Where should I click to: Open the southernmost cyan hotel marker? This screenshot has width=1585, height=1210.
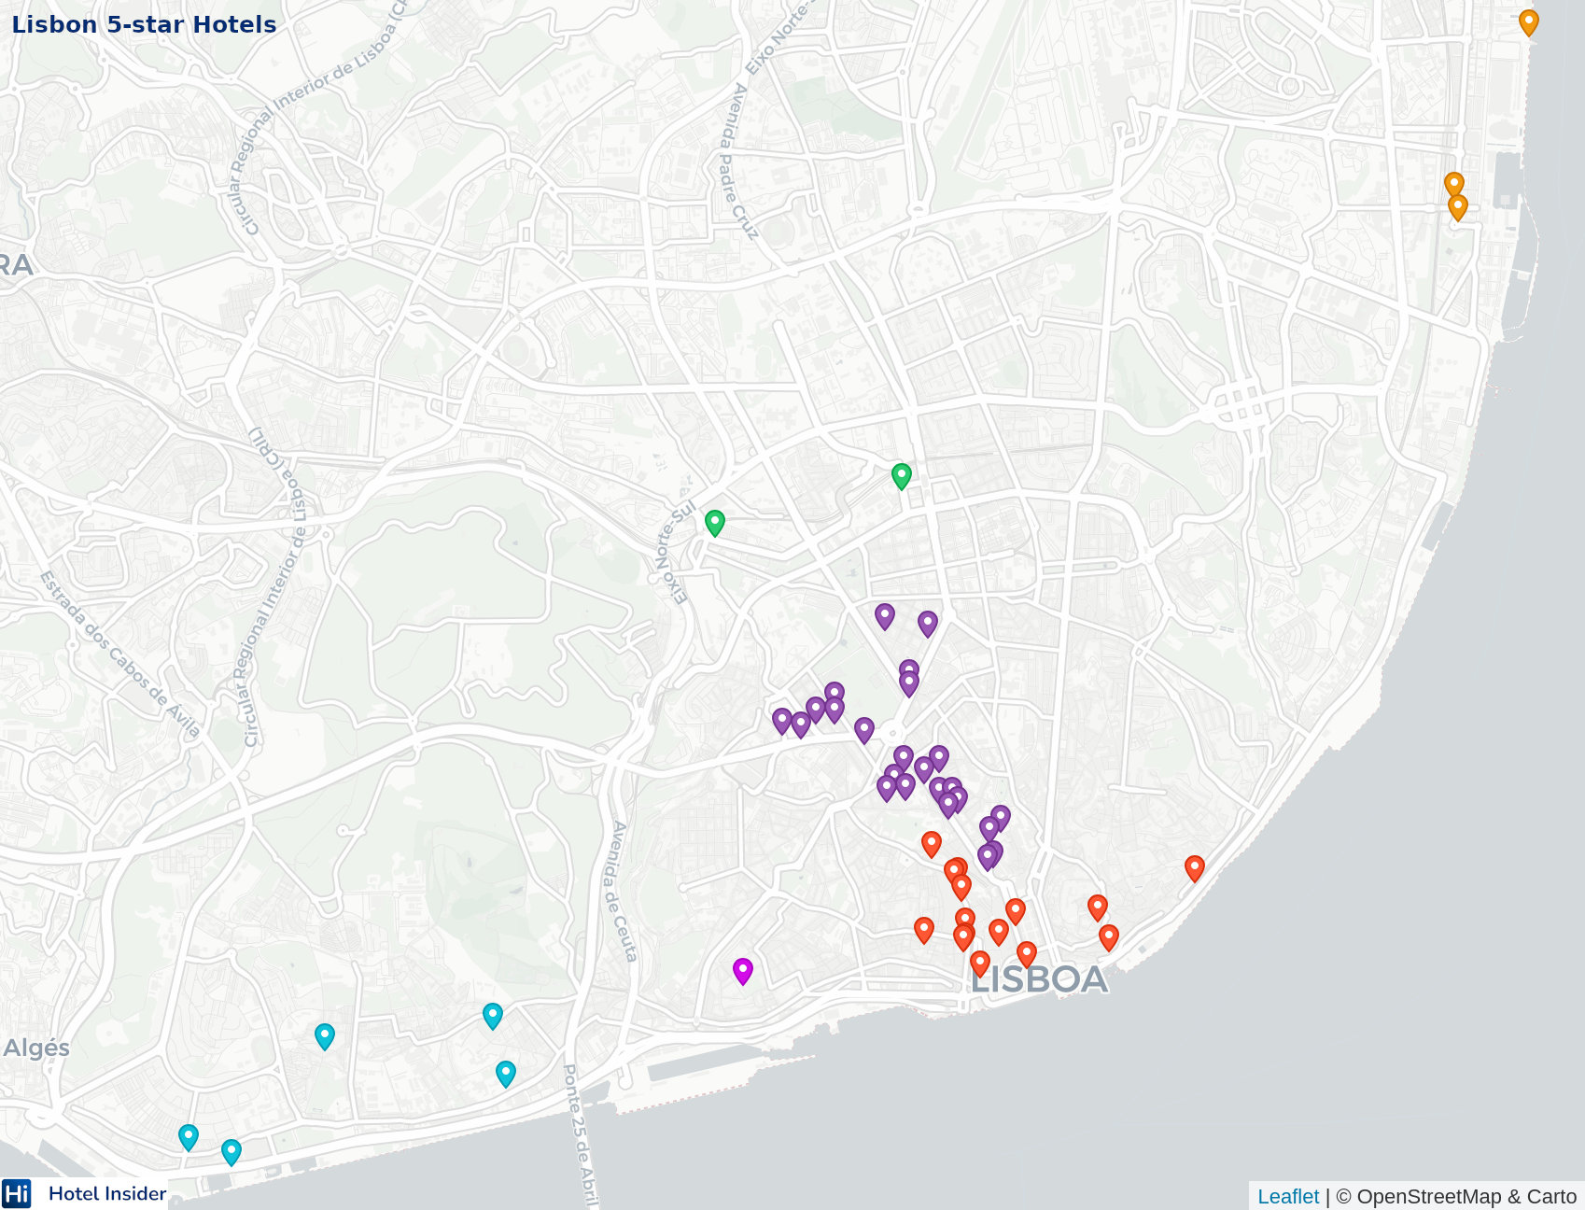coord(231,1151)
